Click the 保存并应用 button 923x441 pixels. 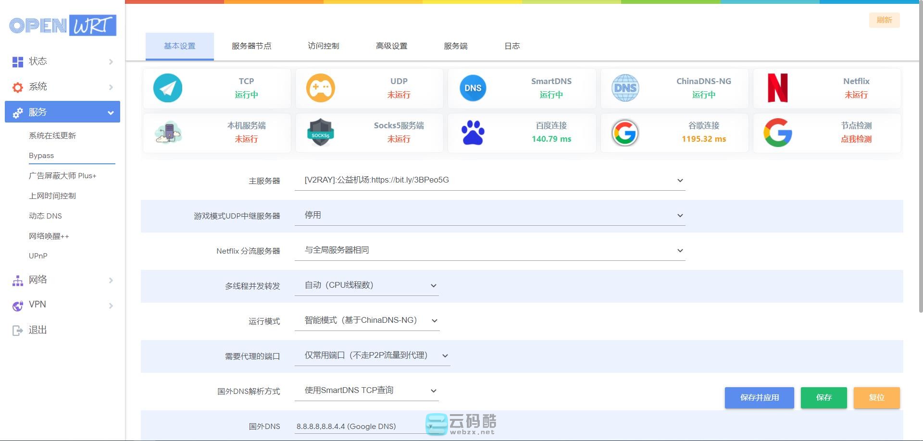[x=759, y=398]
